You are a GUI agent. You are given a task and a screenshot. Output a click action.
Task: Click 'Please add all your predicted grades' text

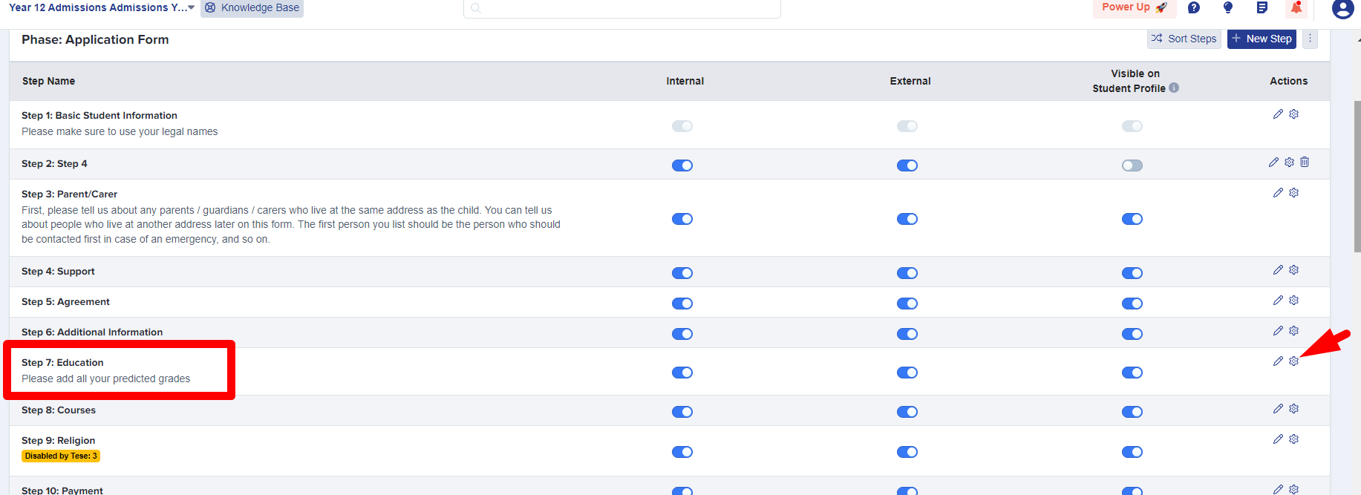click(x=106, y=378)
